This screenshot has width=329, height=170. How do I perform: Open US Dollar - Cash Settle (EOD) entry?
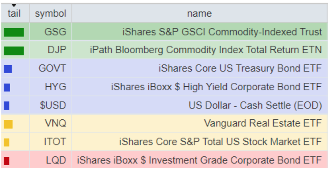pos(255,105)
